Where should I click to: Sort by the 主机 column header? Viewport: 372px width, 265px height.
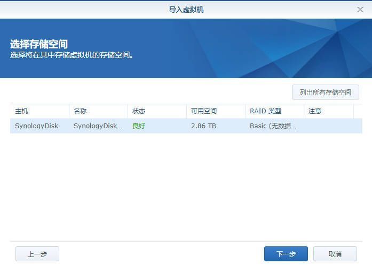tap(22, 111)
